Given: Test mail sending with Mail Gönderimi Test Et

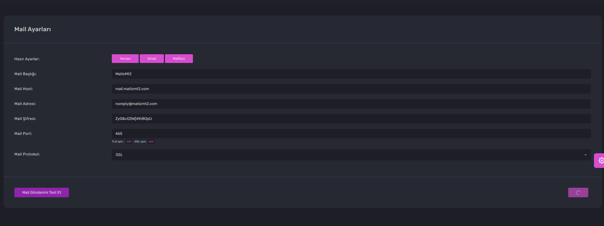Looking at the screenshot, I should [x=42, y=193].
